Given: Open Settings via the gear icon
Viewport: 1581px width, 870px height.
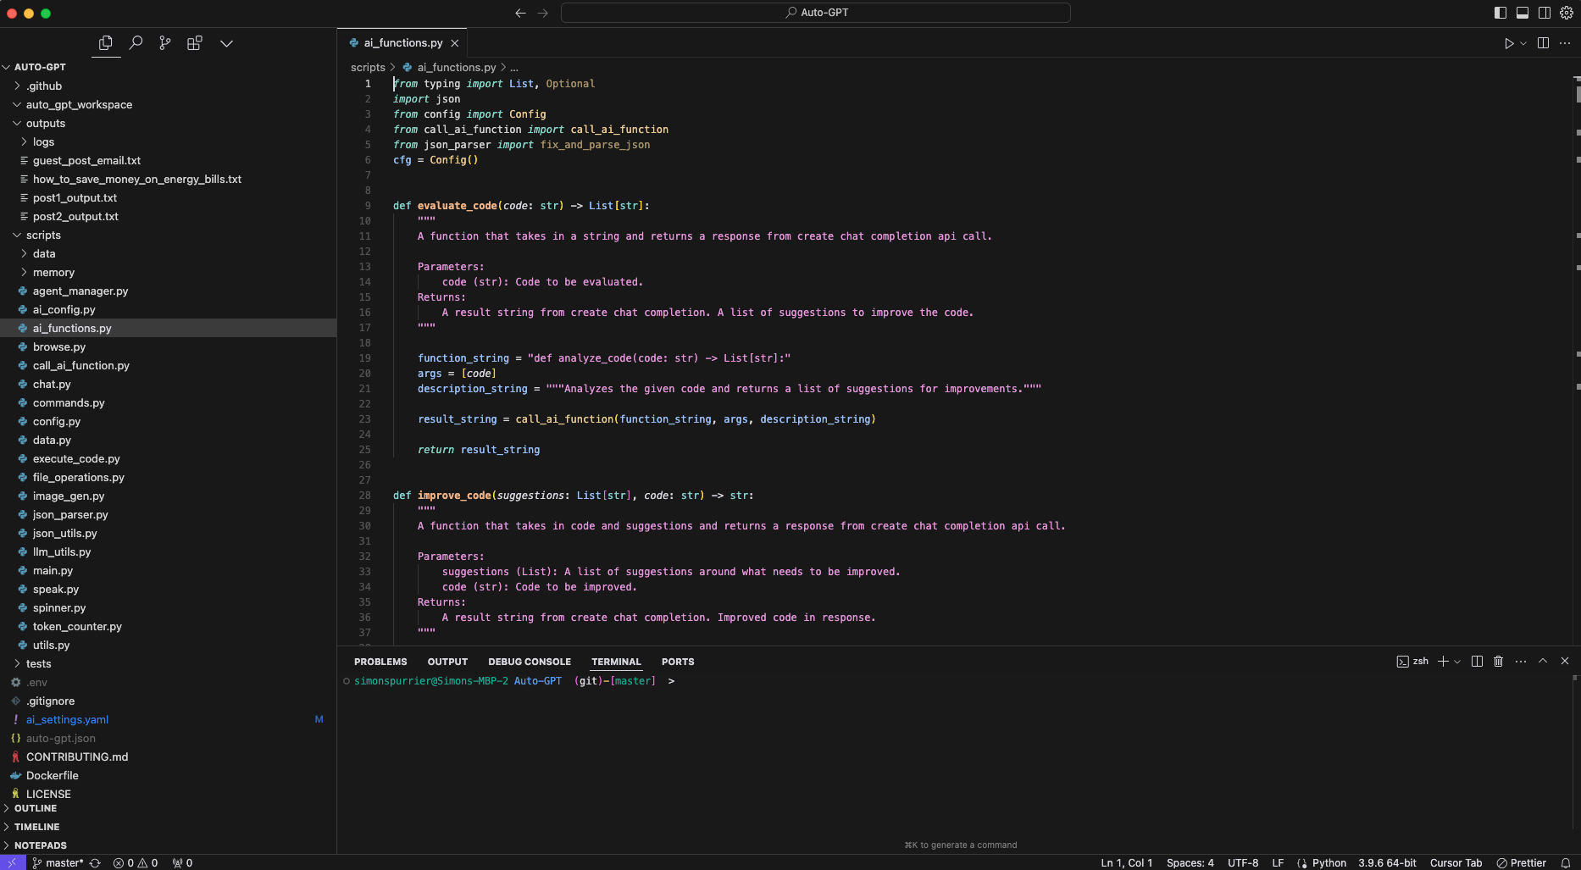Looking at the screenshot, I should pos(1565,13).
